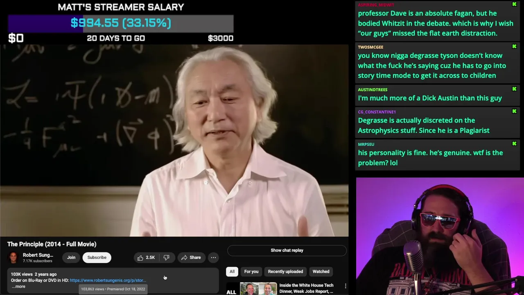Click username TWOSMCGEE in chat

[x=370, y=47]
